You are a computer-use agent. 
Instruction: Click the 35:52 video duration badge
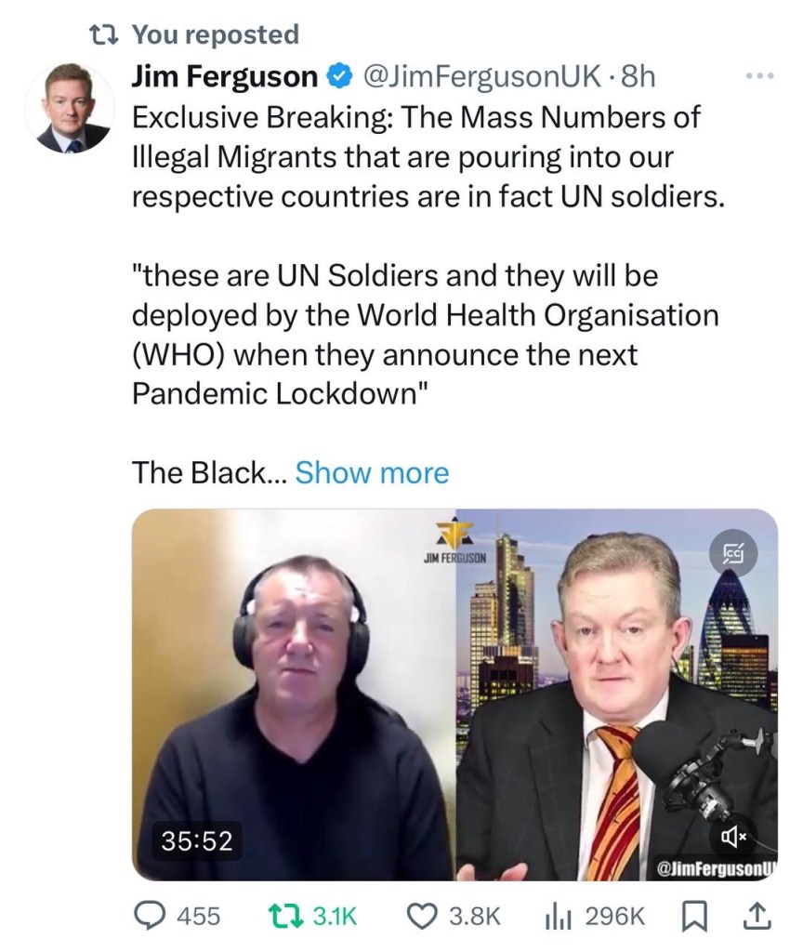coord(197,840)
